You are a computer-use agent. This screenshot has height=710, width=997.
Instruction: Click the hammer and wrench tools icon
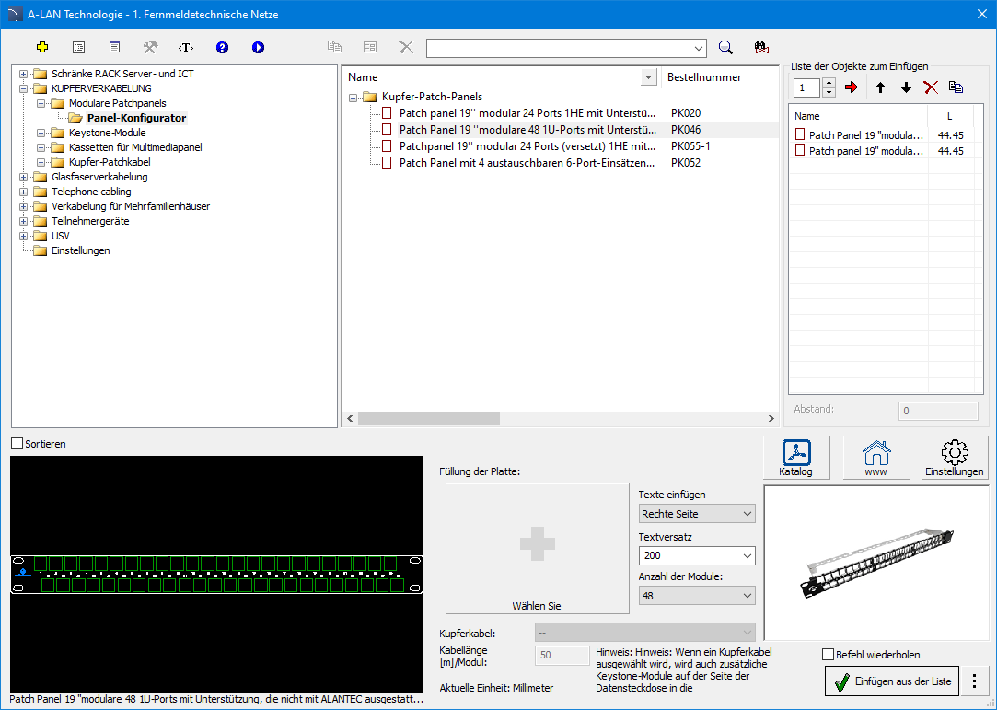150,47
